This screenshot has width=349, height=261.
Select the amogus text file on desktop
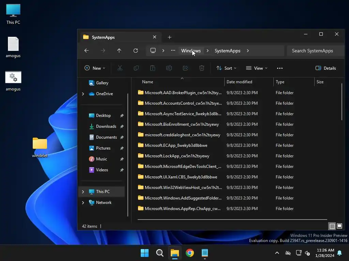13,47
